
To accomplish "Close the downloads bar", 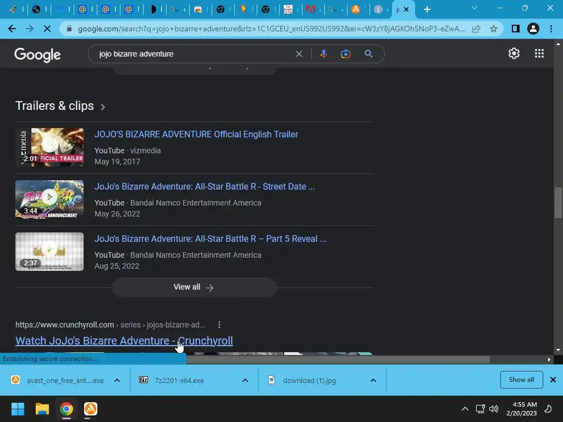I will click(x=553, y=380).
